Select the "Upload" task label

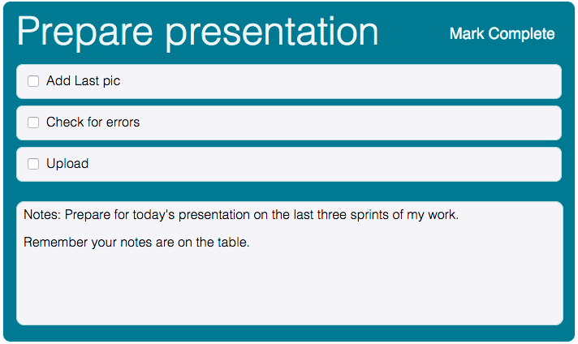67,164
